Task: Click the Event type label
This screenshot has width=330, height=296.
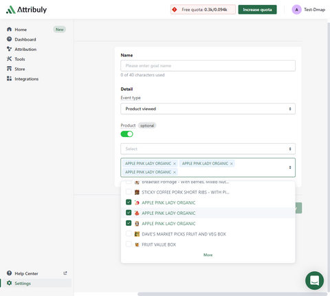Action: click(131, 98)
